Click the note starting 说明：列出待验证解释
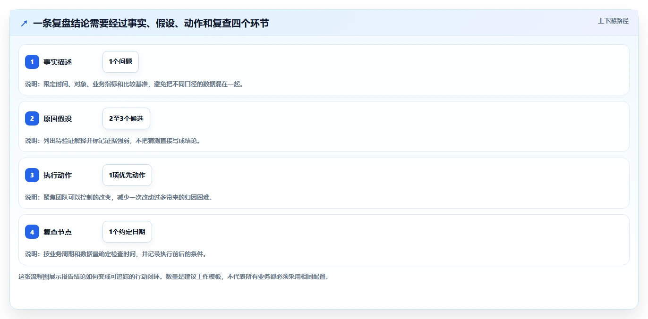The width and height of the screenshot is (648, 319). pyautogui.click(x=113, y=141)
